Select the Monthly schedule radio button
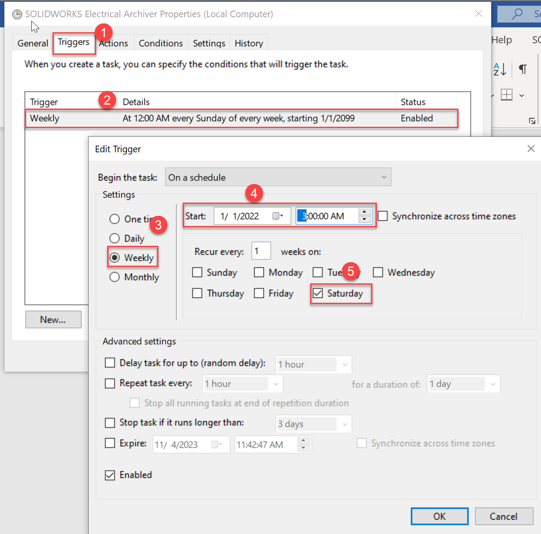The image size is (541, 534). (x=114, y=277)
